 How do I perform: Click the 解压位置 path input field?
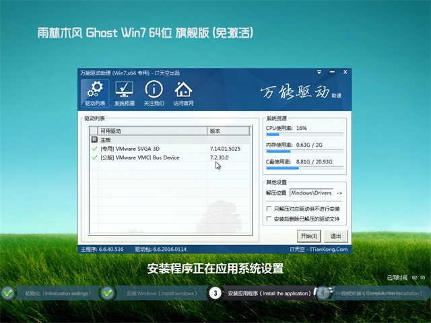click(311, 193)
